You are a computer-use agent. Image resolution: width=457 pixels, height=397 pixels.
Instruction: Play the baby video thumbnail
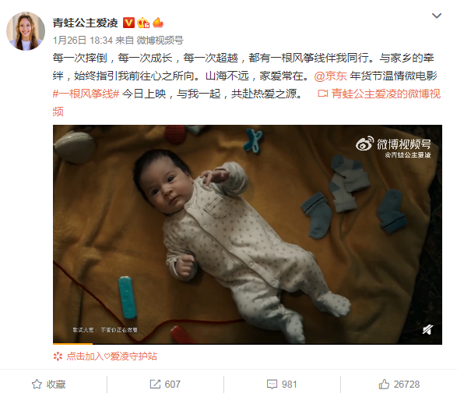click(x=248, y=235)
